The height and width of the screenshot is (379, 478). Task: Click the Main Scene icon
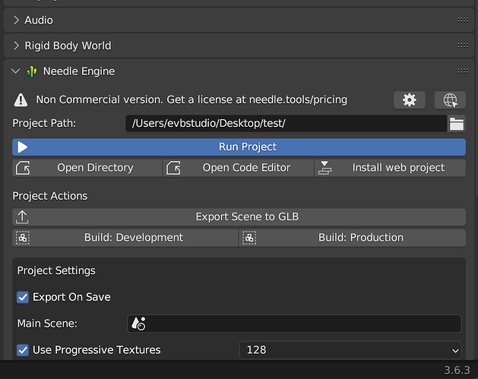[138, 324]
